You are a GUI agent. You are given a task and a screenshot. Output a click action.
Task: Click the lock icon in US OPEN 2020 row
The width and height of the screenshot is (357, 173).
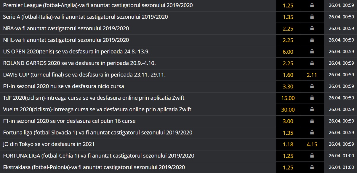312,52
